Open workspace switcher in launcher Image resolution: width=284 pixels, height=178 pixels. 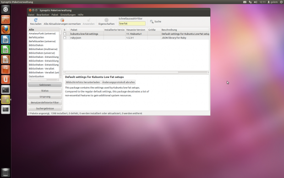coord(5,109)
